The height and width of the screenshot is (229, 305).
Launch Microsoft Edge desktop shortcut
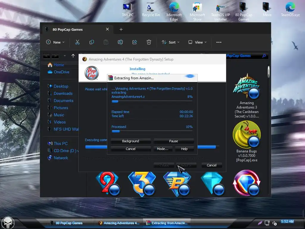(174, 12)
